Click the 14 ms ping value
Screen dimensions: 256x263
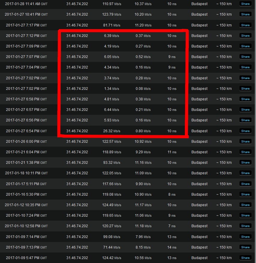(x=172, y=247)
